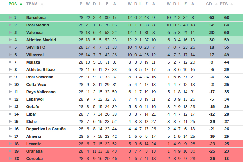Screen dimensions: 243x162
Task: Sort table by POS column arrow
Action: 21,4
